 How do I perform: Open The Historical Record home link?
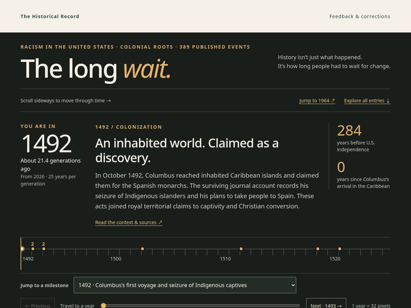(x=50, y=16)
